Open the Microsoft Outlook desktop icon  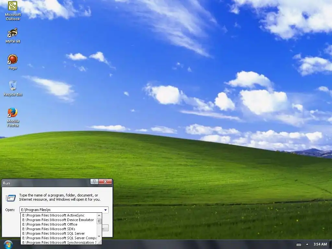coord(13,11)
